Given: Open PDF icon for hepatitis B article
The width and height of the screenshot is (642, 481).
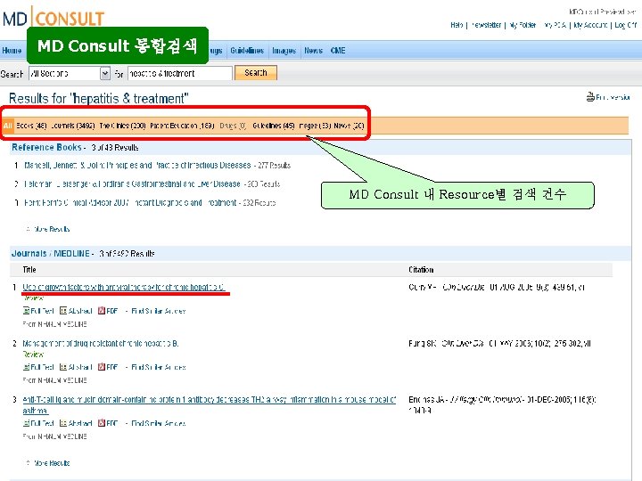Looking at the screenshot, I should (x=102, y=367).
